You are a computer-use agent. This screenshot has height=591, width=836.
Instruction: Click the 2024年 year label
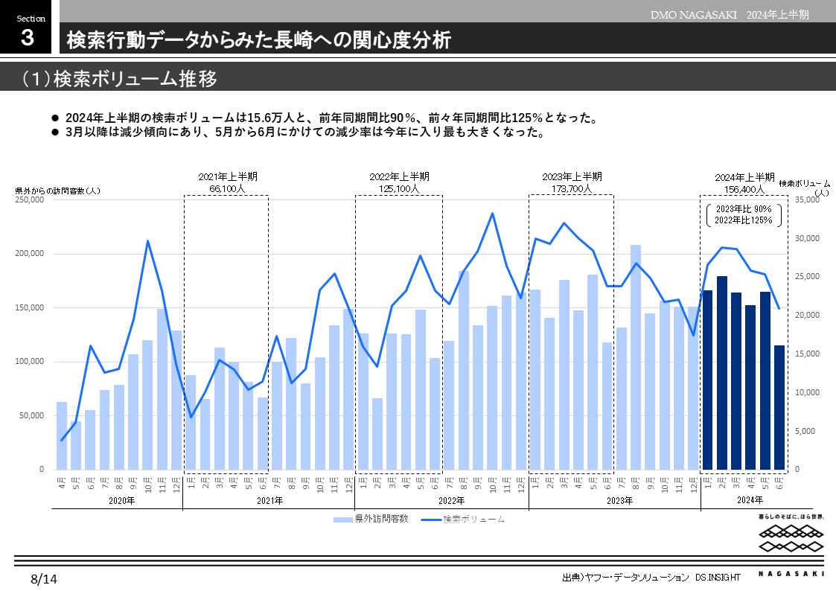(750, 500)
